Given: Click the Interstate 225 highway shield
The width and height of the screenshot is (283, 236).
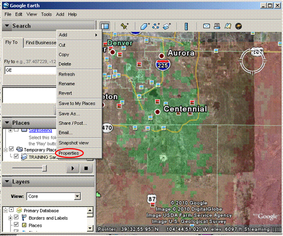Looking at the screenshot, I should (x=163, y=65).
